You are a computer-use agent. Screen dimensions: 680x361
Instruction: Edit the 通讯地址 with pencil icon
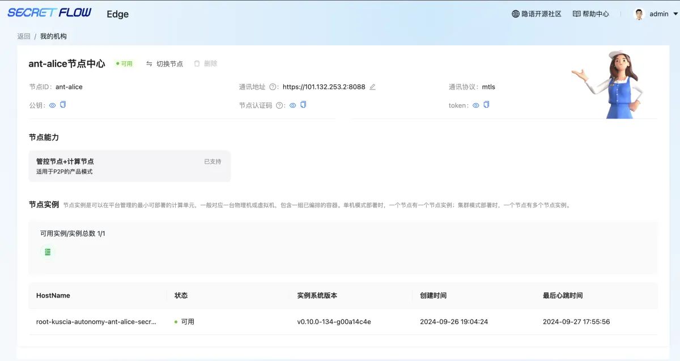tap(372, 87)
